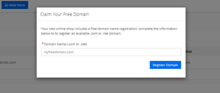Click the partially hidden Status column header
Screen dimensions: 220x93
point(189,51)
